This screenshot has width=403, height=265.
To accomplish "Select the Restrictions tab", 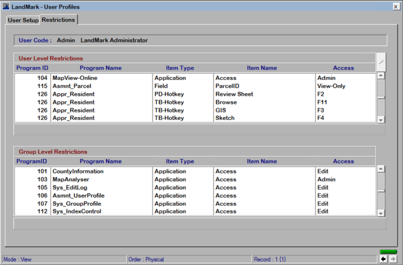I will pos(58,19).
